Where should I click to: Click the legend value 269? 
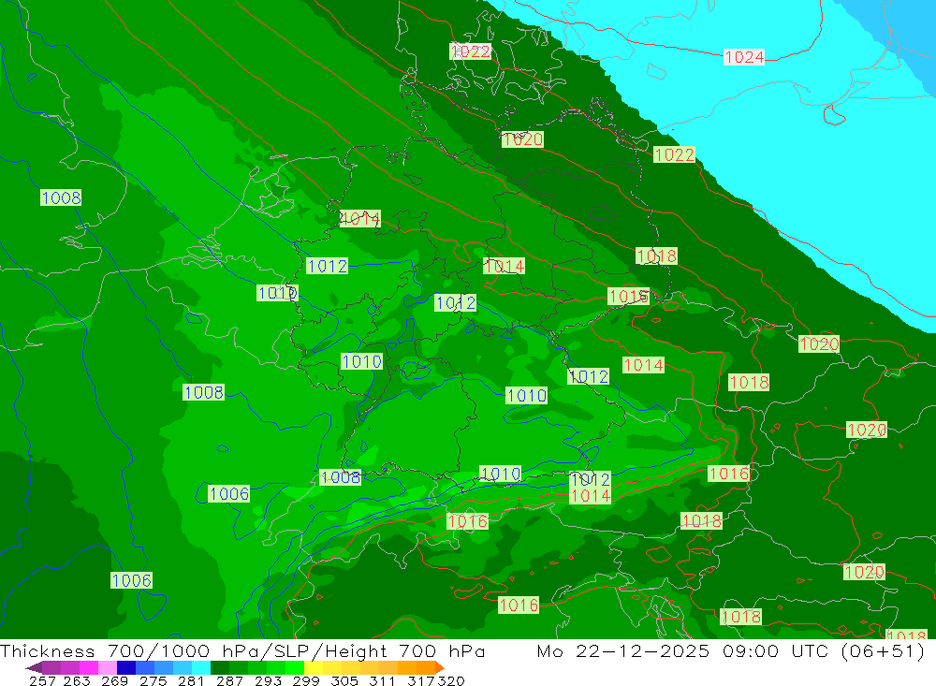coord(114,680)
